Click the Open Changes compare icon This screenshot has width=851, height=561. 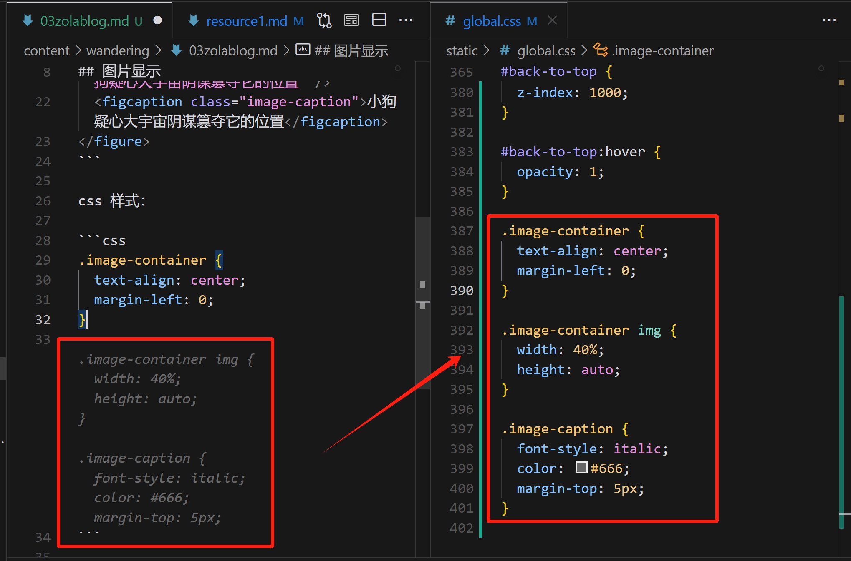pos(324,20)
